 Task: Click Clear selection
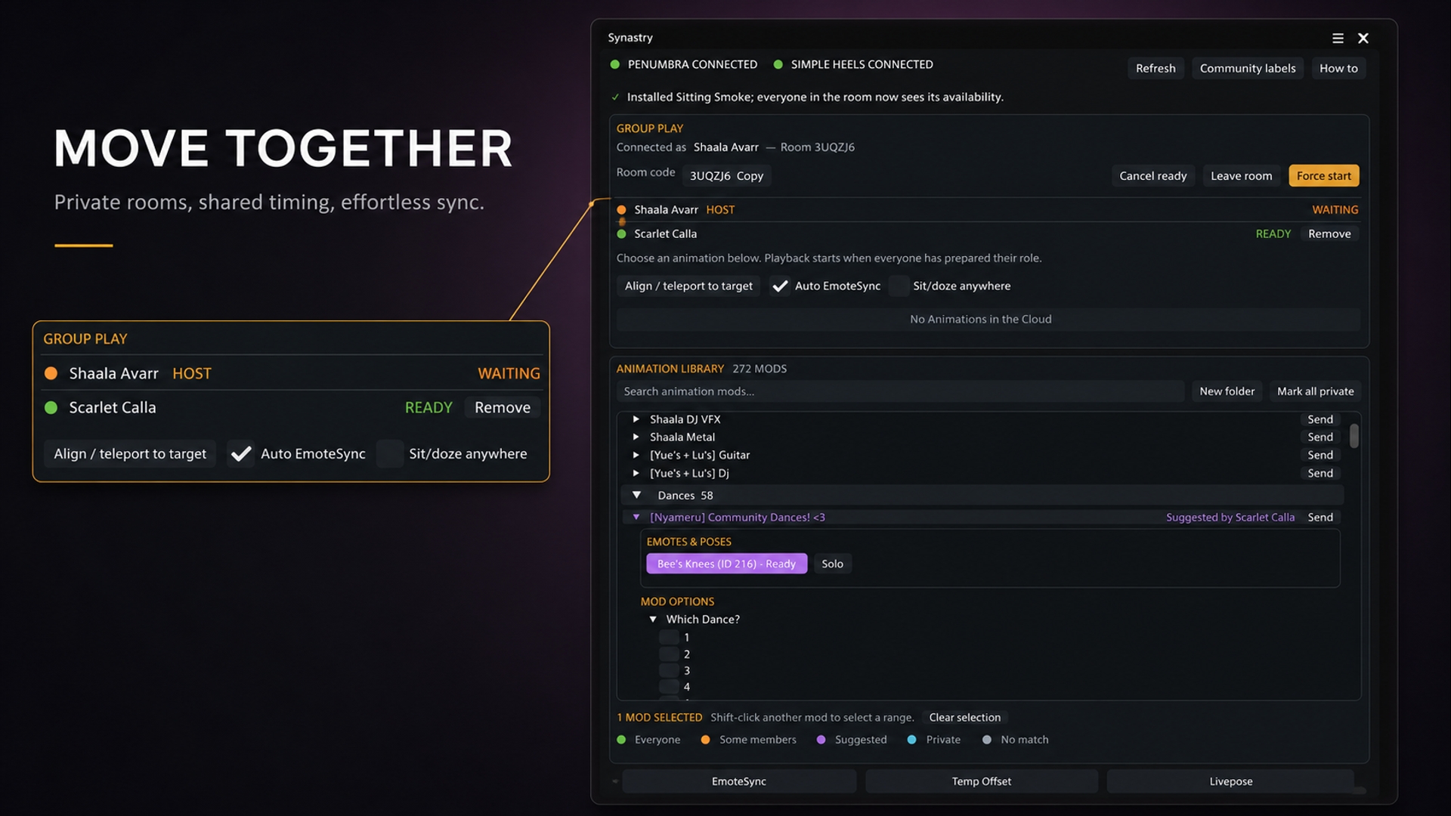[x=964, y=717]
